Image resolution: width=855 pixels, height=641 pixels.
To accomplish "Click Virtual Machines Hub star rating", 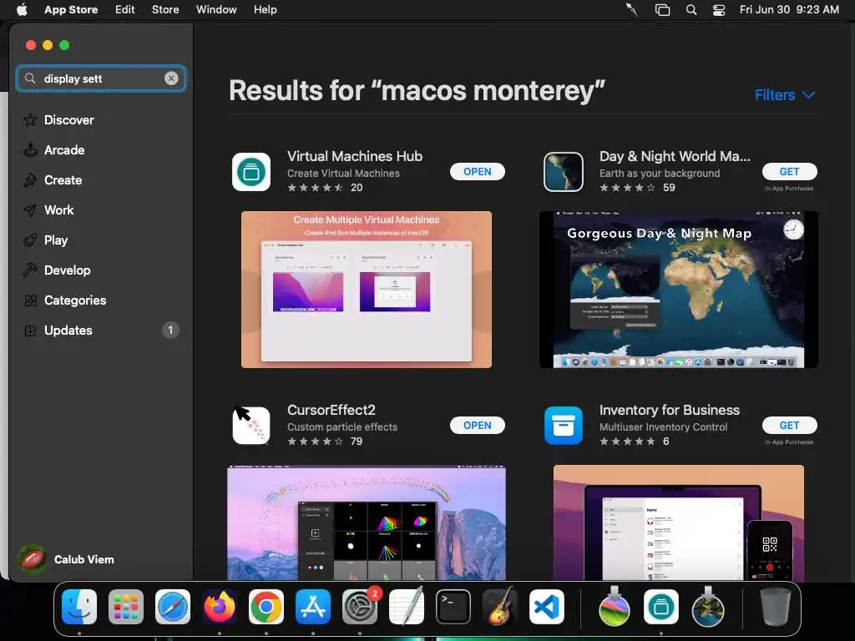I will (315, 188).
